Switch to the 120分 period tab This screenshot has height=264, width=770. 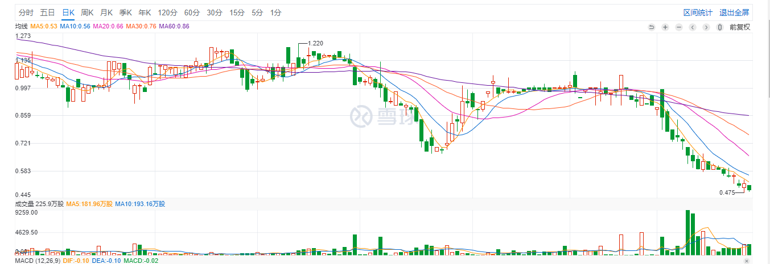tap(167, 12)
